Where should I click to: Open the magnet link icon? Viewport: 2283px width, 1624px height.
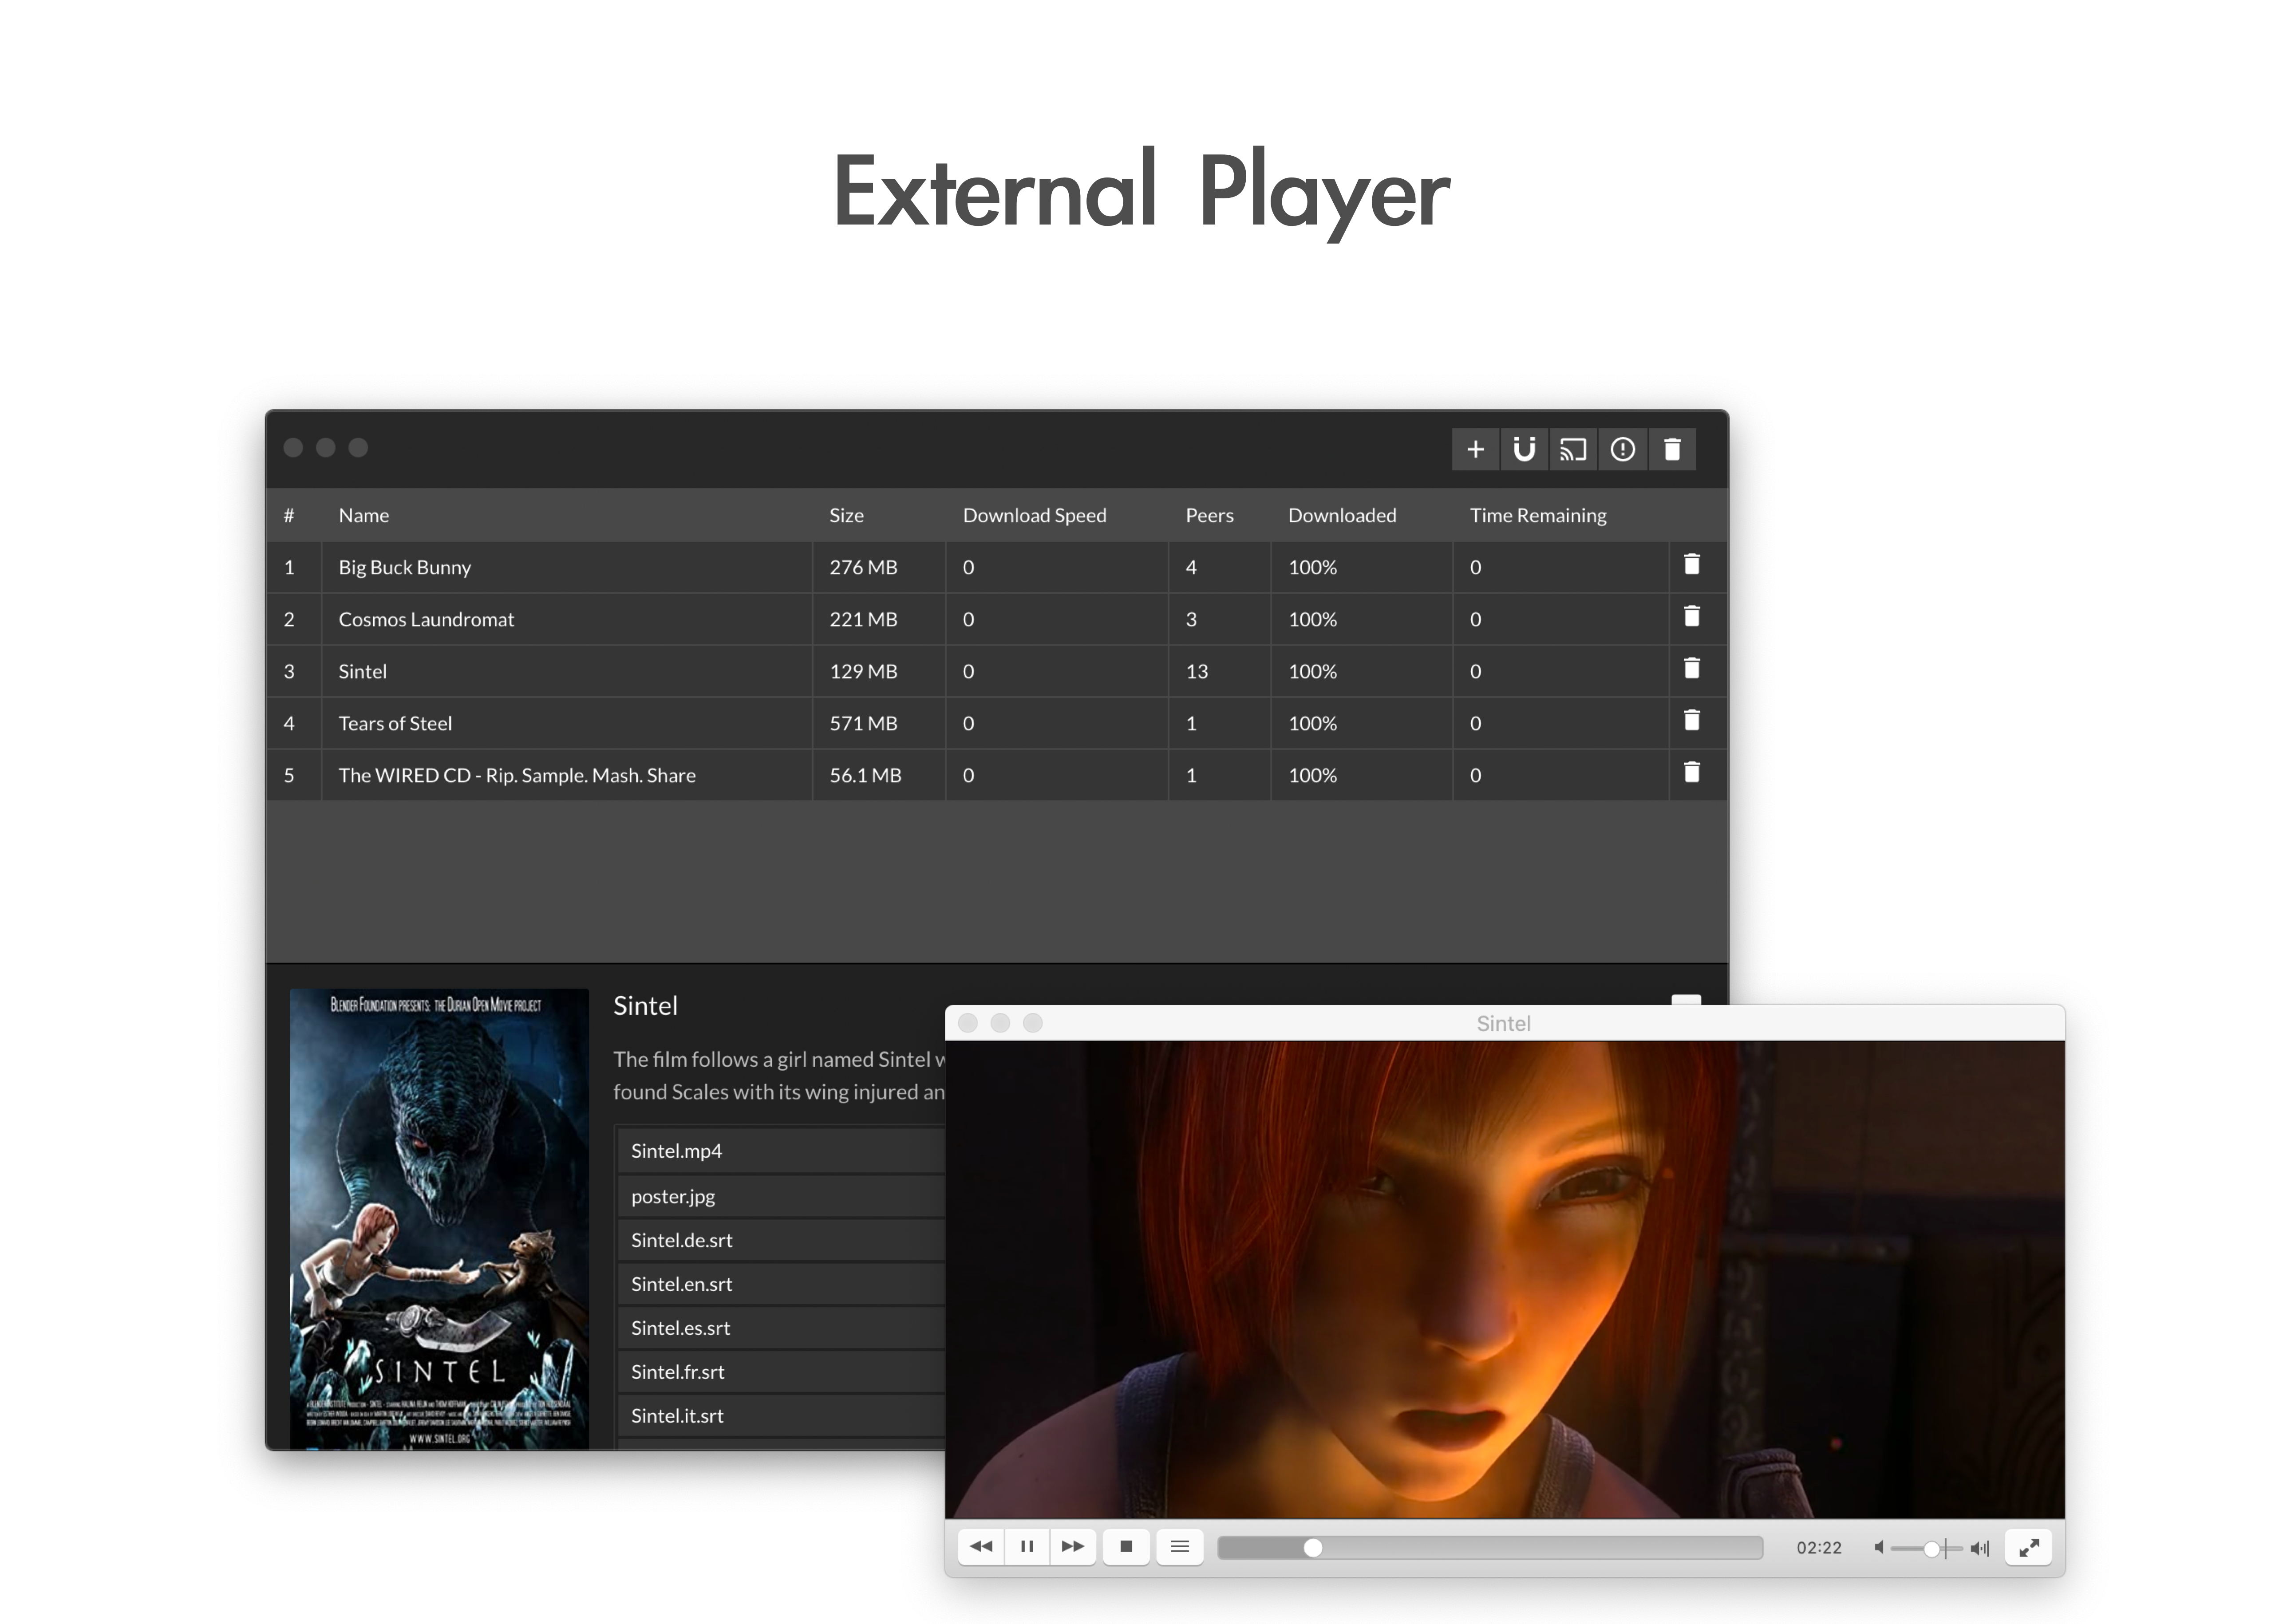pos(1524,450)
